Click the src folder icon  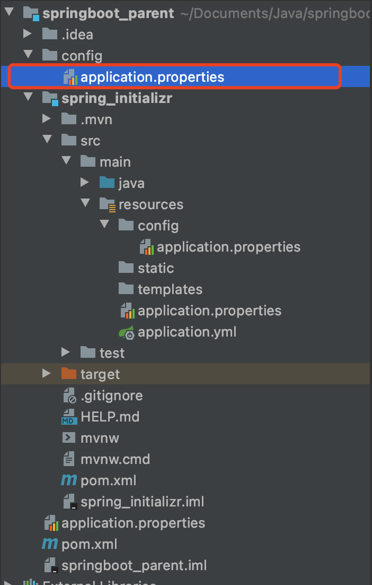pos(69,140)
